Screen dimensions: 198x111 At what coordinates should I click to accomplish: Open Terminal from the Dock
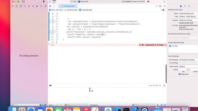click(x=127, y=109)
